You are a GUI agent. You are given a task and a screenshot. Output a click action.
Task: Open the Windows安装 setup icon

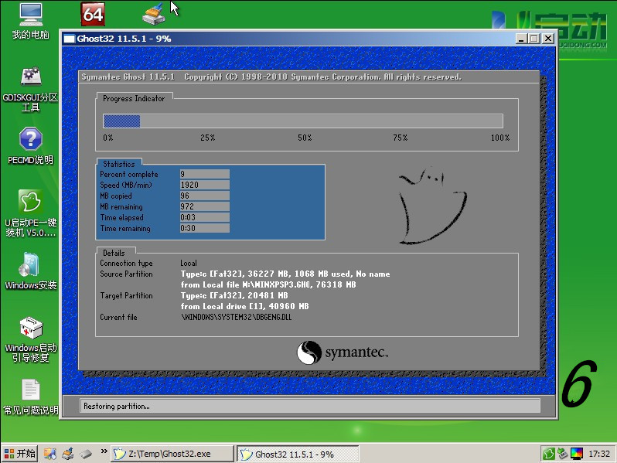click(x=30, y=265)
